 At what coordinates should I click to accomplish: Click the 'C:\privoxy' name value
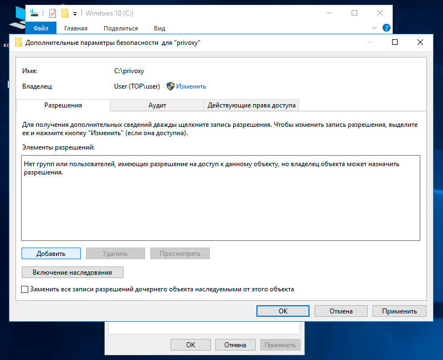point(129,71)
